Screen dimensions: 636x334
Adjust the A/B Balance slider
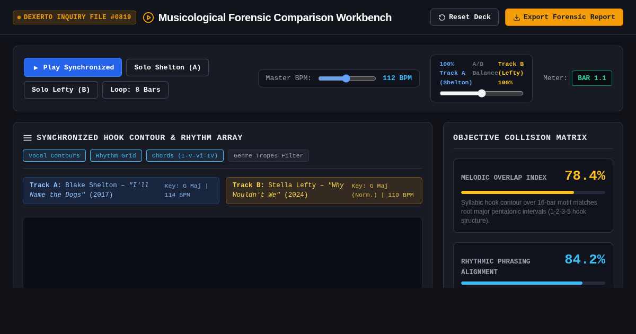click(x=481, y=93)
